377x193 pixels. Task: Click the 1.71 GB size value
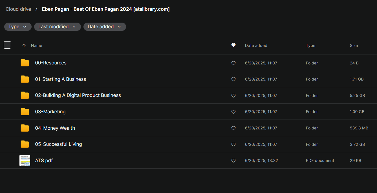[x=357, y=79]
